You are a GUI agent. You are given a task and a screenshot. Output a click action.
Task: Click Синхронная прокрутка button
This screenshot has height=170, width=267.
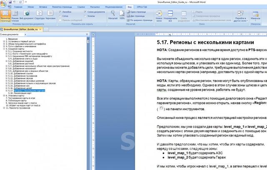206,16
